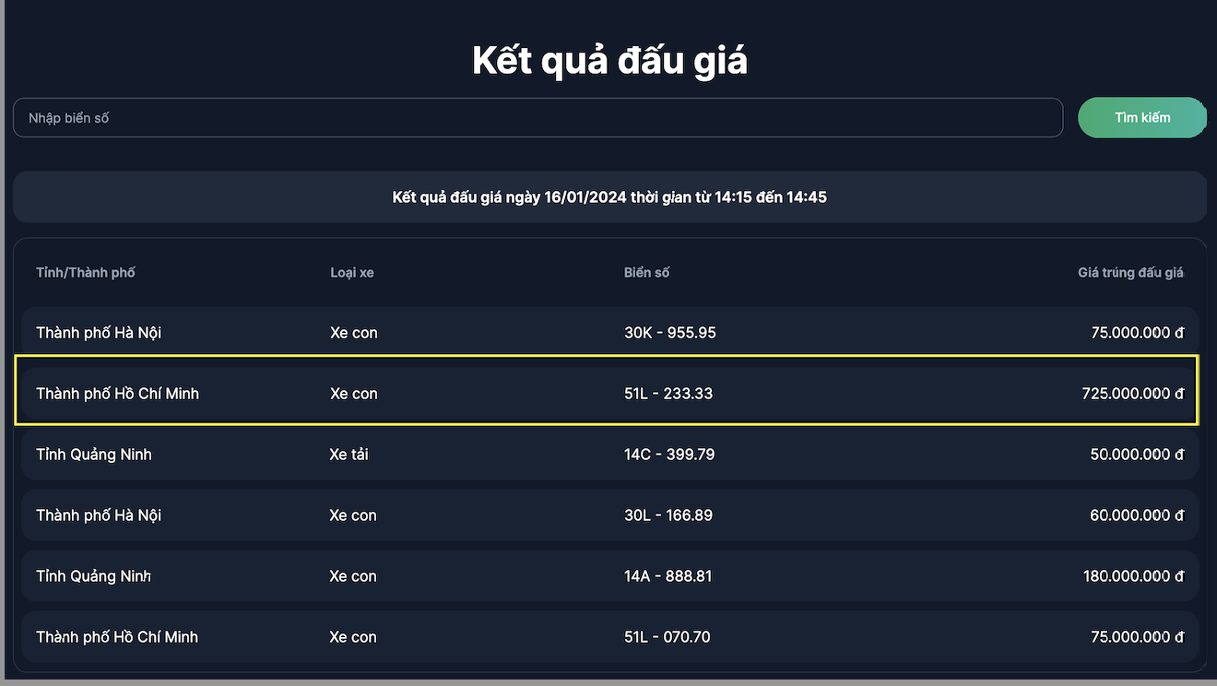1217x686 pixels.
Task: Click the 725.000.000 đ winning price
Action: pos(1132,394)
